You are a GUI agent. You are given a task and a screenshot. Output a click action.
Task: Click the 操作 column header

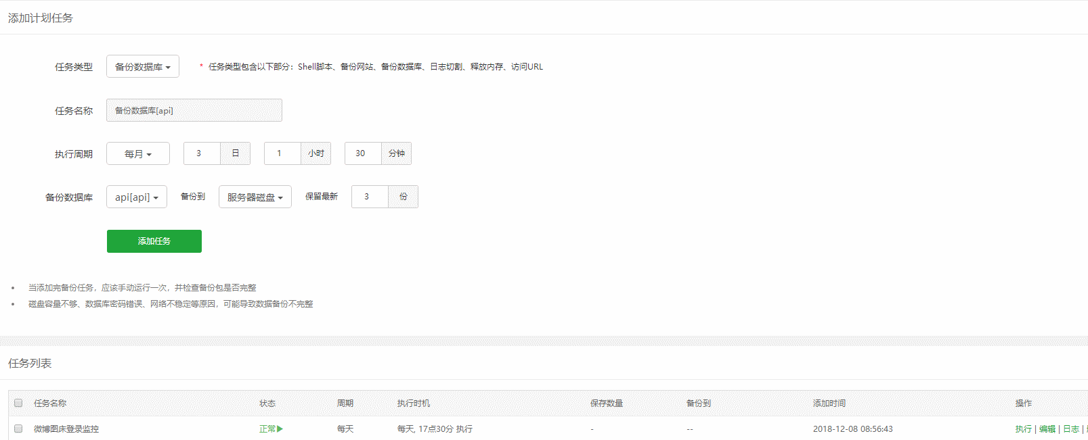[x=1024, y=403]
